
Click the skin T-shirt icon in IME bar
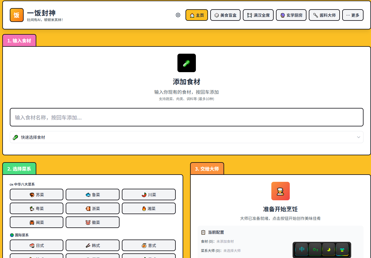point(342,250)
